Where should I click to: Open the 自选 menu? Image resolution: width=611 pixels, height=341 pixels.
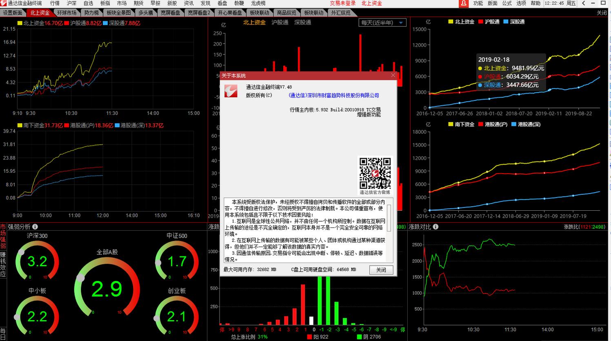(88, 3)
